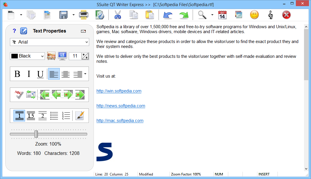This screenshot has height=179, width=311.
Task: Open link http://news.softpedia.com
Action: [x=121, y=106]
